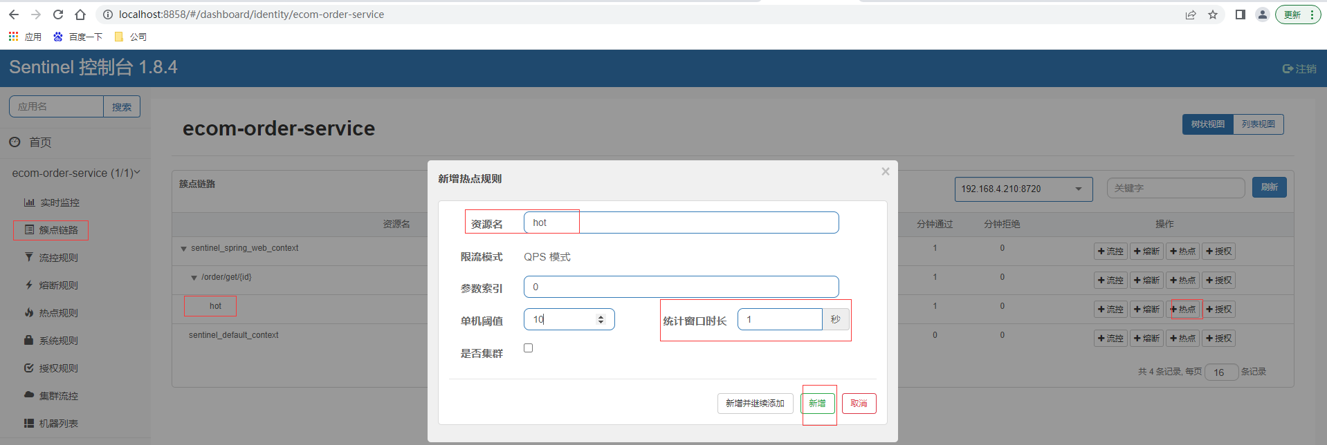The image size is (1327, 445).
Task: Open 实时监控 real-time monitoring chart icon
Action: pyautogui.click(x=29, y=202)
